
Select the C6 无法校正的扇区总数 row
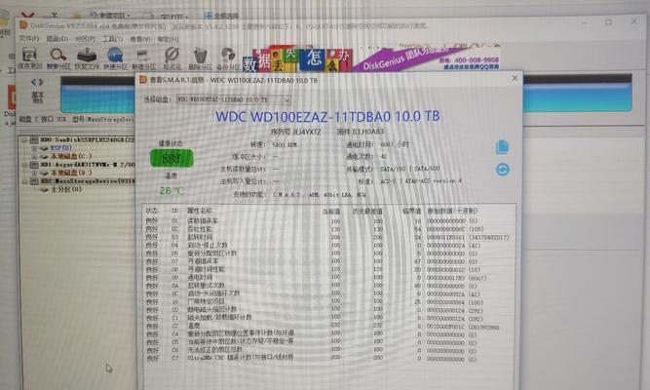pyautogui.click(x=327, y=351)
